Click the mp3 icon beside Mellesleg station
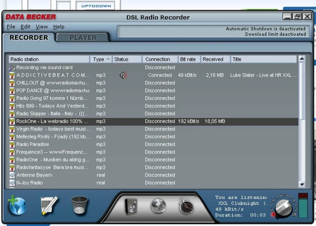Viewport: 316px width, 226px height. click(x=12, y=137)
